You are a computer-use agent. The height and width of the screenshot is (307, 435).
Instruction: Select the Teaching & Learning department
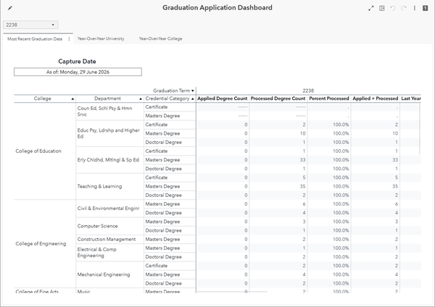click(x=109, y=187)
